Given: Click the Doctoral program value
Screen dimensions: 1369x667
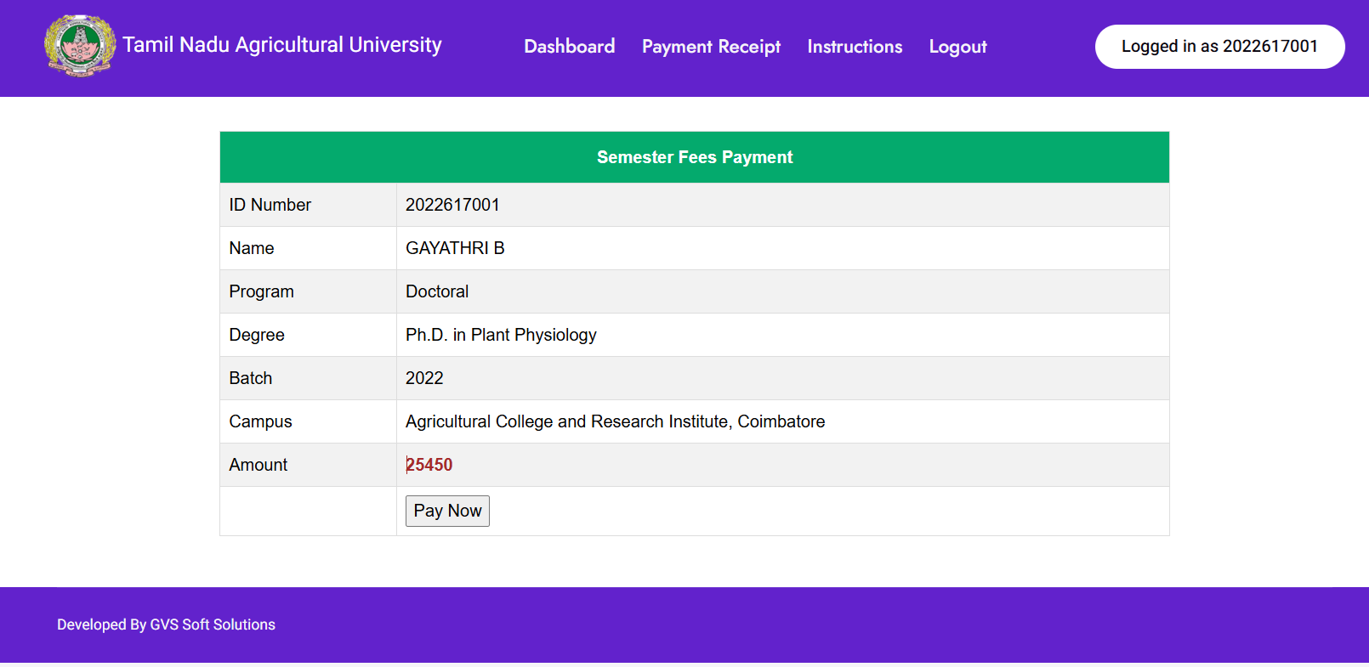Looking at the screenshot, I should coord(437,291).
